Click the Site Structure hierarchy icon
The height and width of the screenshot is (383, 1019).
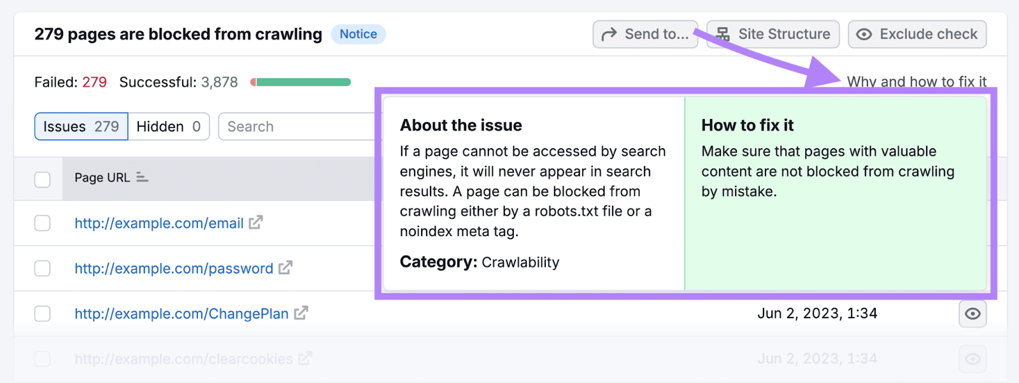[x=724, y=34]
